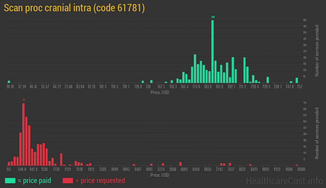The image size is (326, 188).
Task: Select the upper chart's "Price, USD" axis label
Action: (x=160, y=92)
